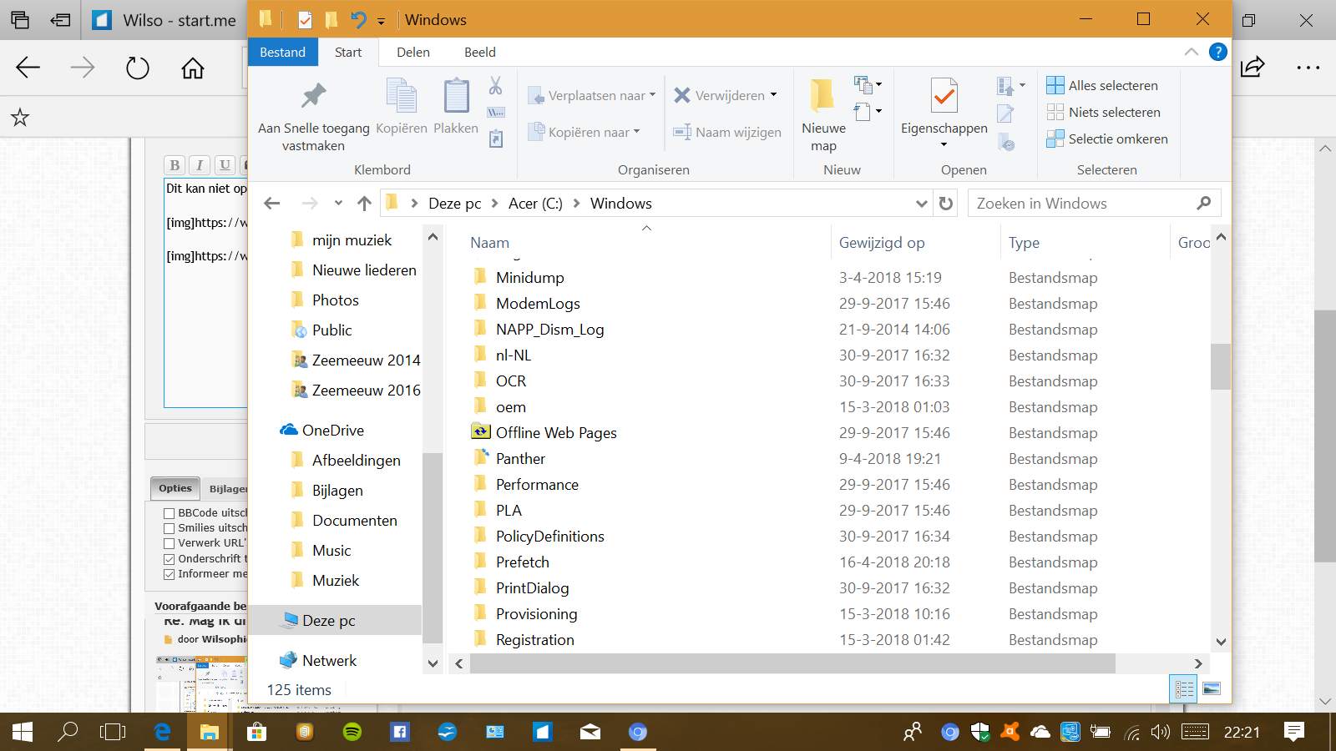Open Microsoft Store from the taskbar
The image size is (1336, 751).
pyautogui.click(x=257, y=732)
